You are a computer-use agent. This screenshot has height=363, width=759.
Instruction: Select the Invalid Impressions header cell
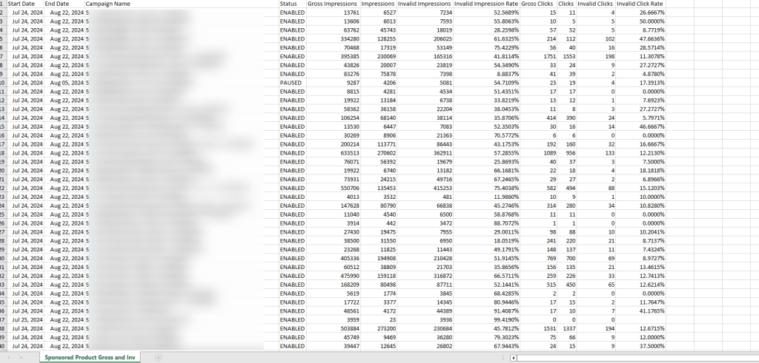coord(425,4)
